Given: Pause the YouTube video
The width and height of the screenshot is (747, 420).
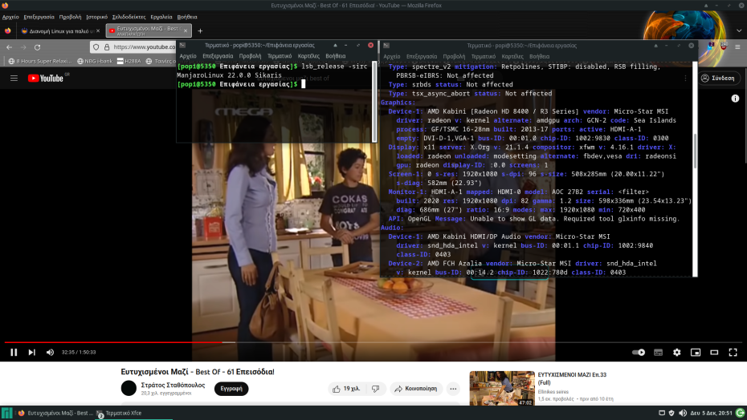Looking at the screenshot, I should click(x=14, y=352).
